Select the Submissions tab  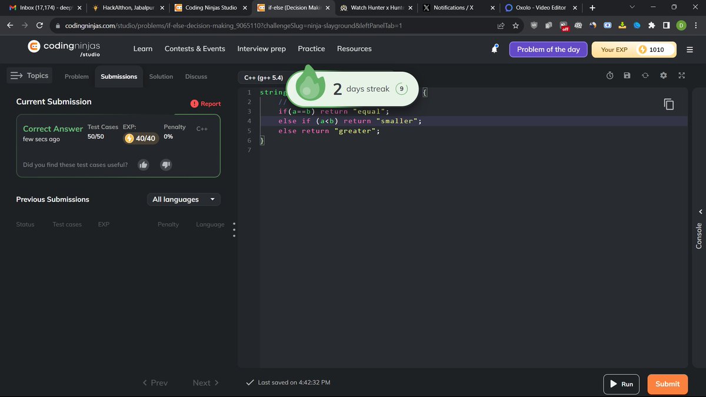[119, 76]
